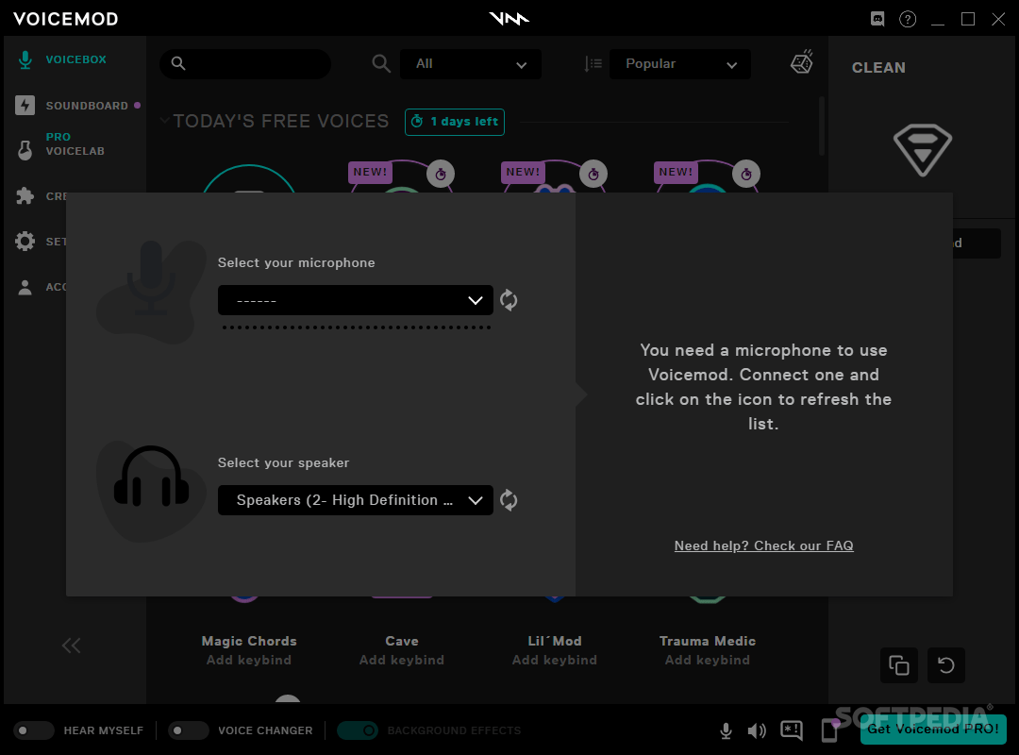Click the mobile device icon in bottom bar
Image resolution: width=1019 pixels, height=755 pixels.
[830, 730]
